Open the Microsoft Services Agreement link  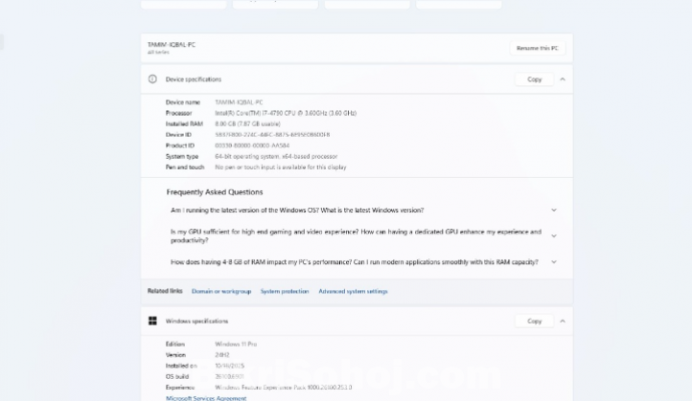(x=206, y=397)
